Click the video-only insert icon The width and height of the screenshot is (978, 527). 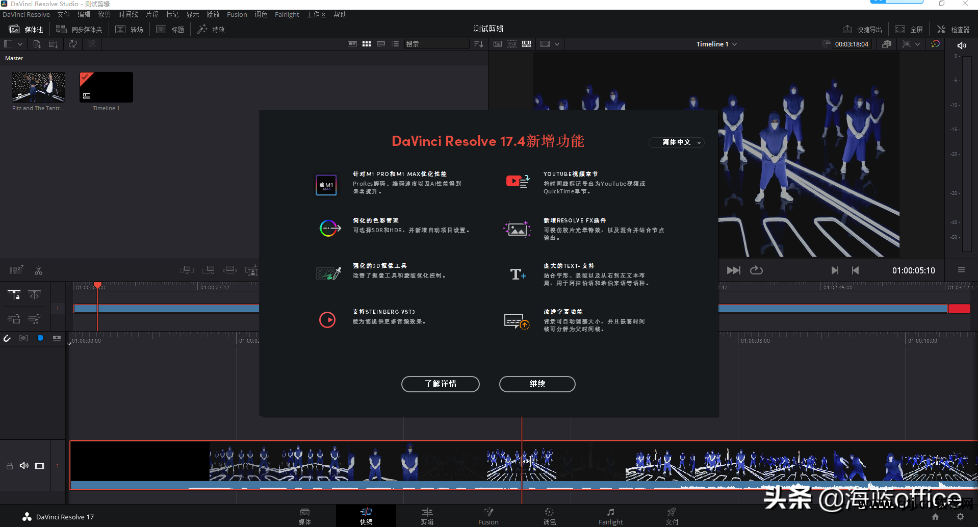[x=14, y=319]
